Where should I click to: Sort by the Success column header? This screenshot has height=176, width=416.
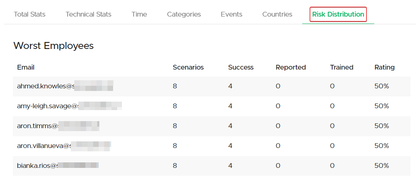[241, 67]
